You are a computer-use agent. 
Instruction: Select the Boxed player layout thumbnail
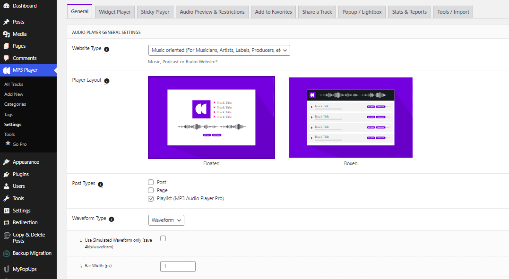(x=351, y=118)
